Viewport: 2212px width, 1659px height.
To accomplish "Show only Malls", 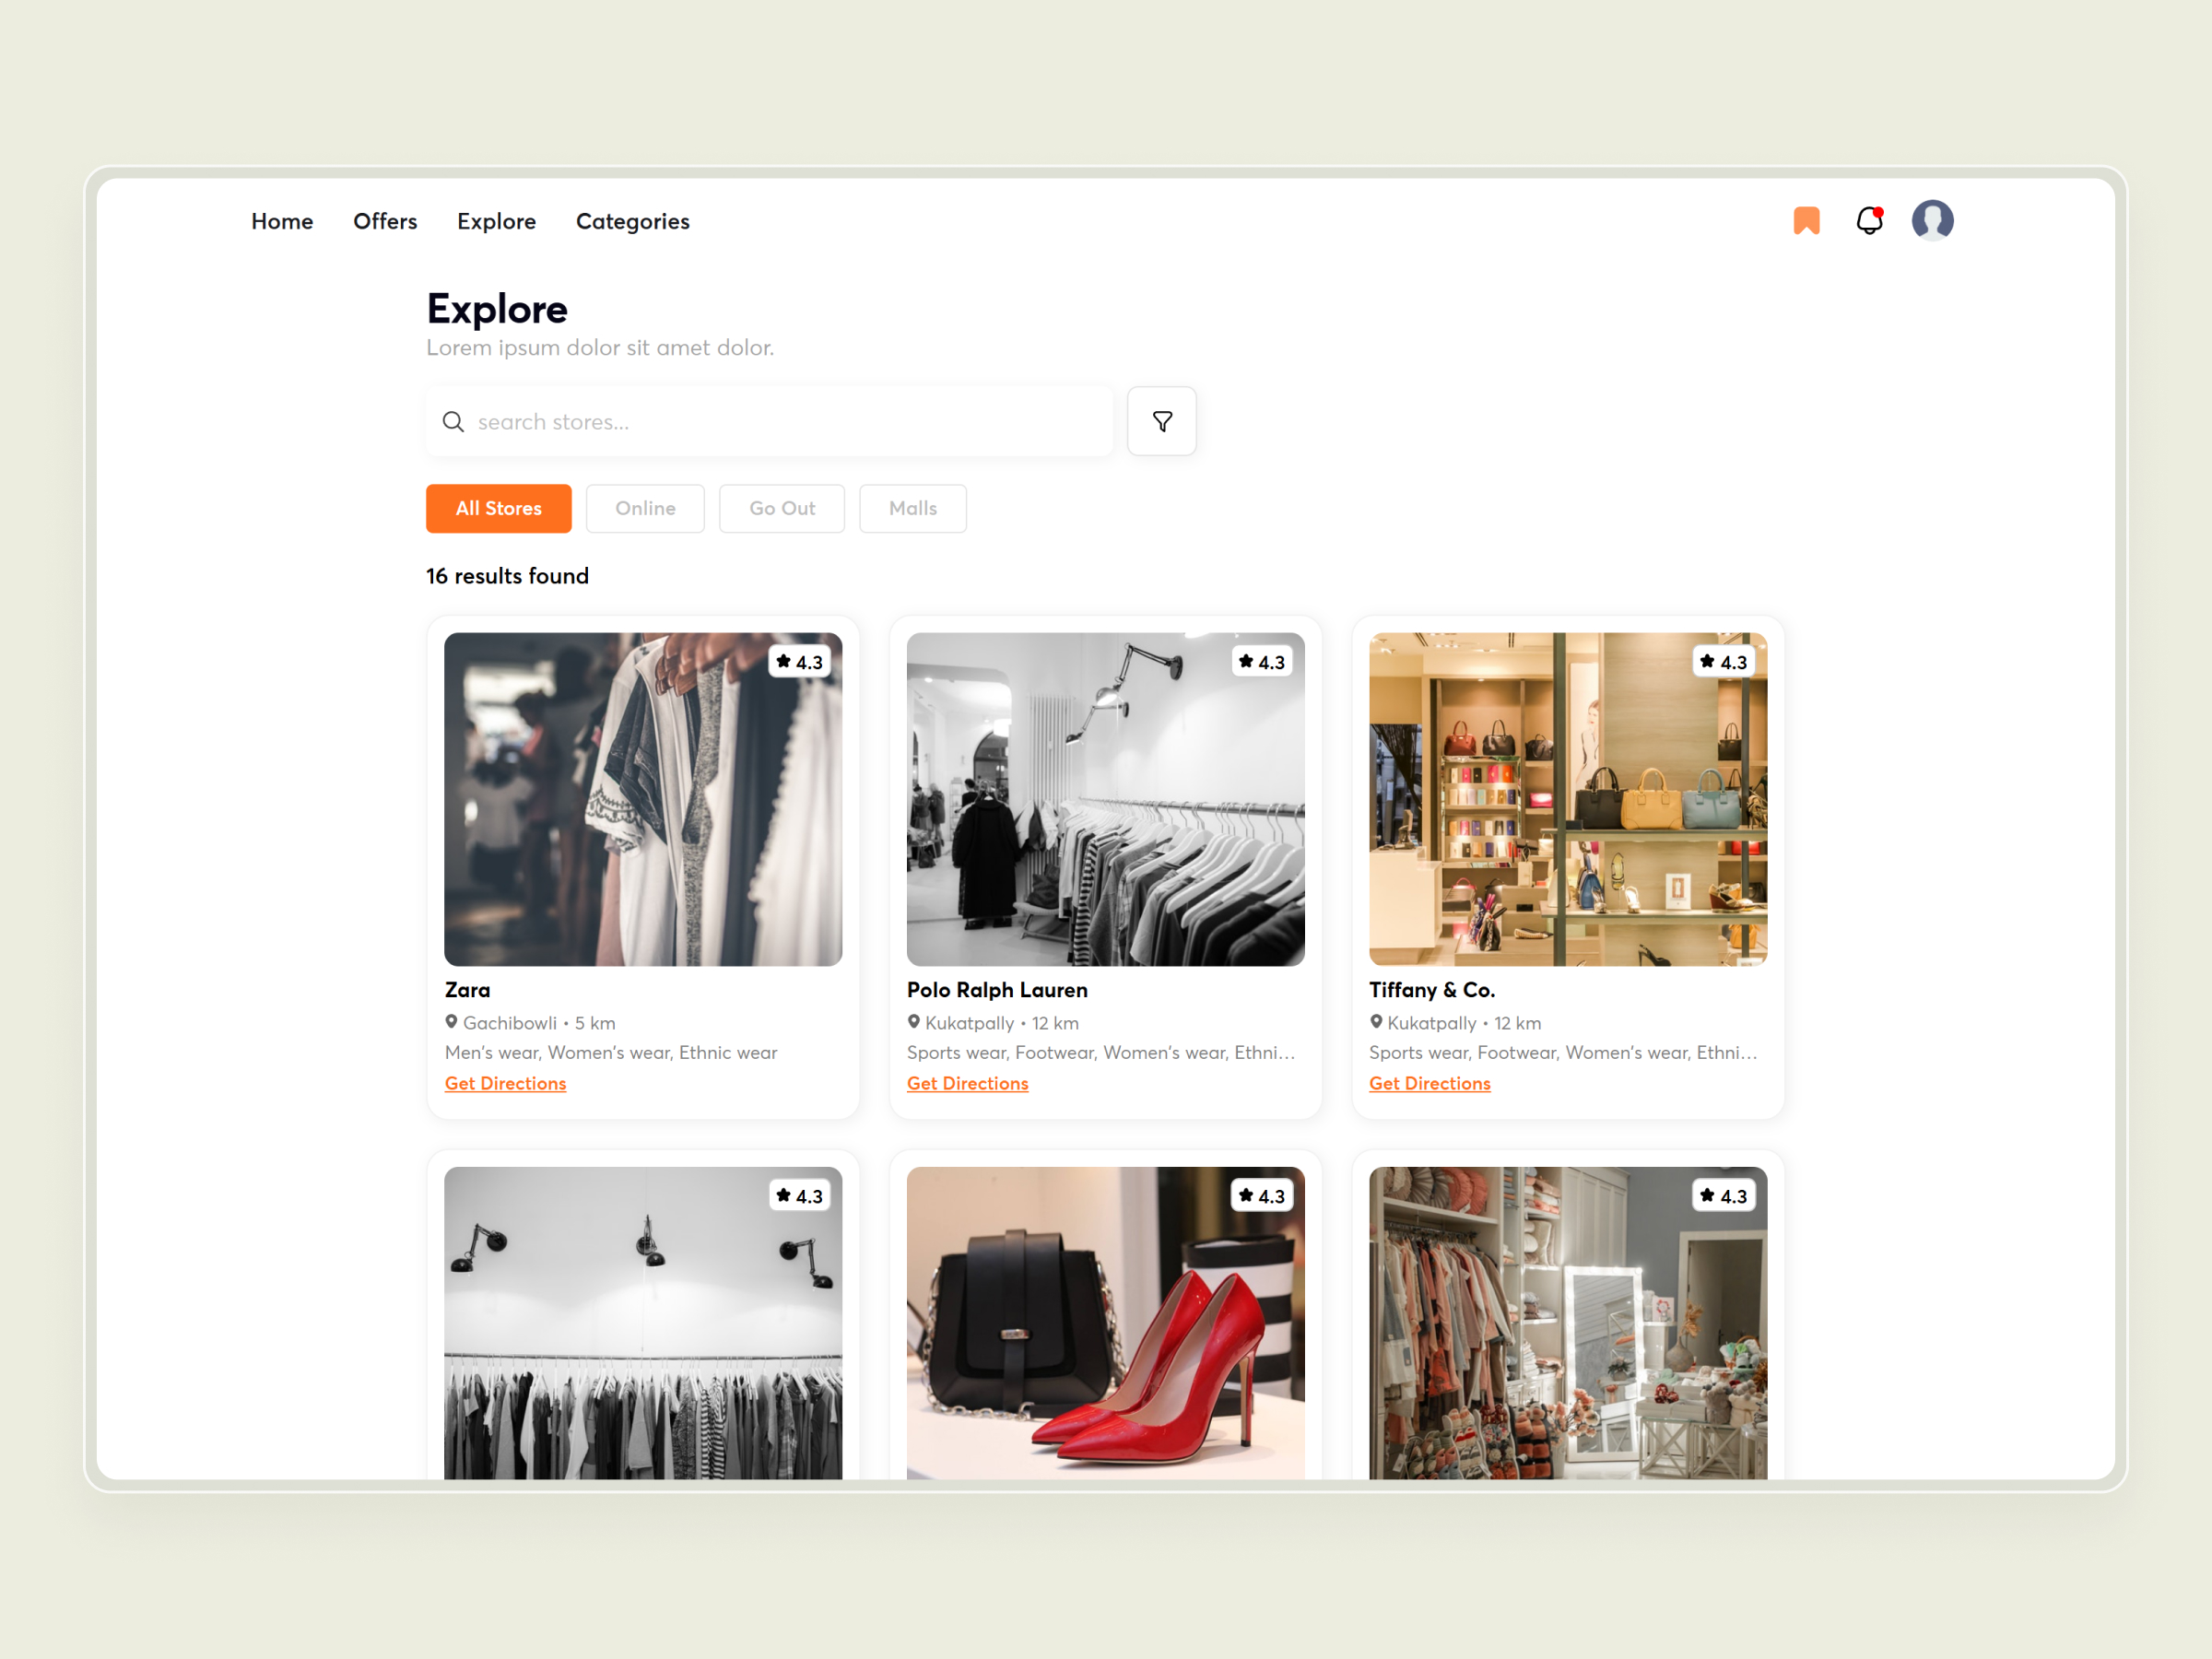I will coord(913,508).
